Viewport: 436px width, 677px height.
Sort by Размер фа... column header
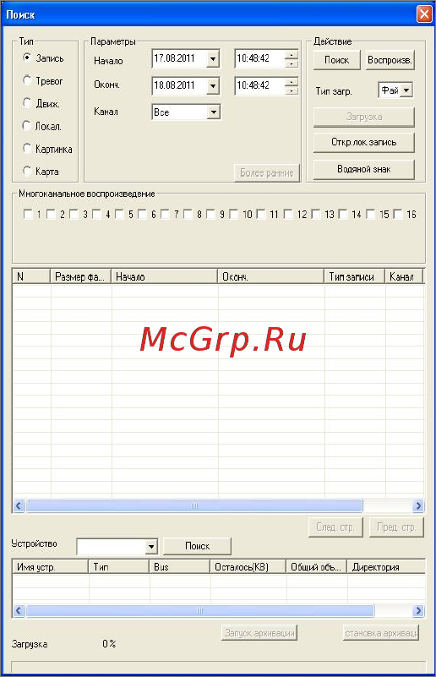coord(81,276)
